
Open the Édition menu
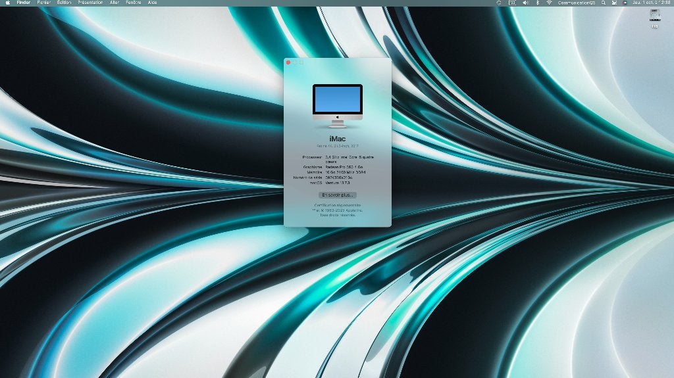[64, 3]
